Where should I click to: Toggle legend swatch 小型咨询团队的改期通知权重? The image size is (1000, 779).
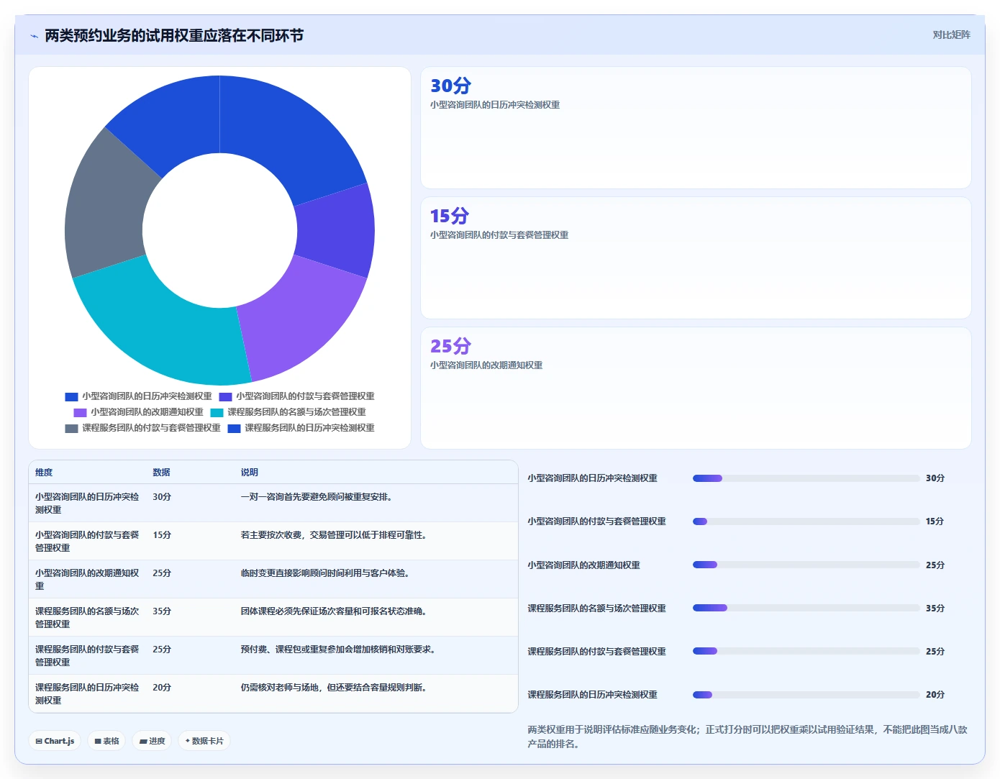80,412
